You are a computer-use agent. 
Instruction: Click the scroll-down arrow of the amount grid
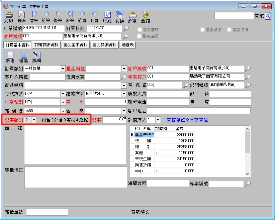click(x=248, y=174)
